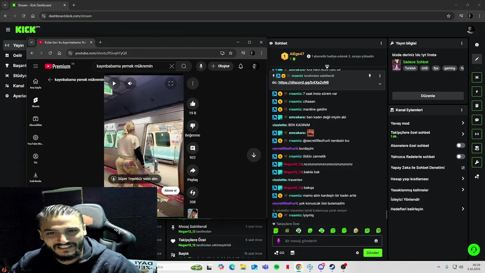Click info icon in right toolbar

click(x=477, y=45)
